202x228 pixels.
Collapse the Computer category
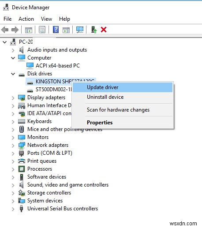point(13,58)
